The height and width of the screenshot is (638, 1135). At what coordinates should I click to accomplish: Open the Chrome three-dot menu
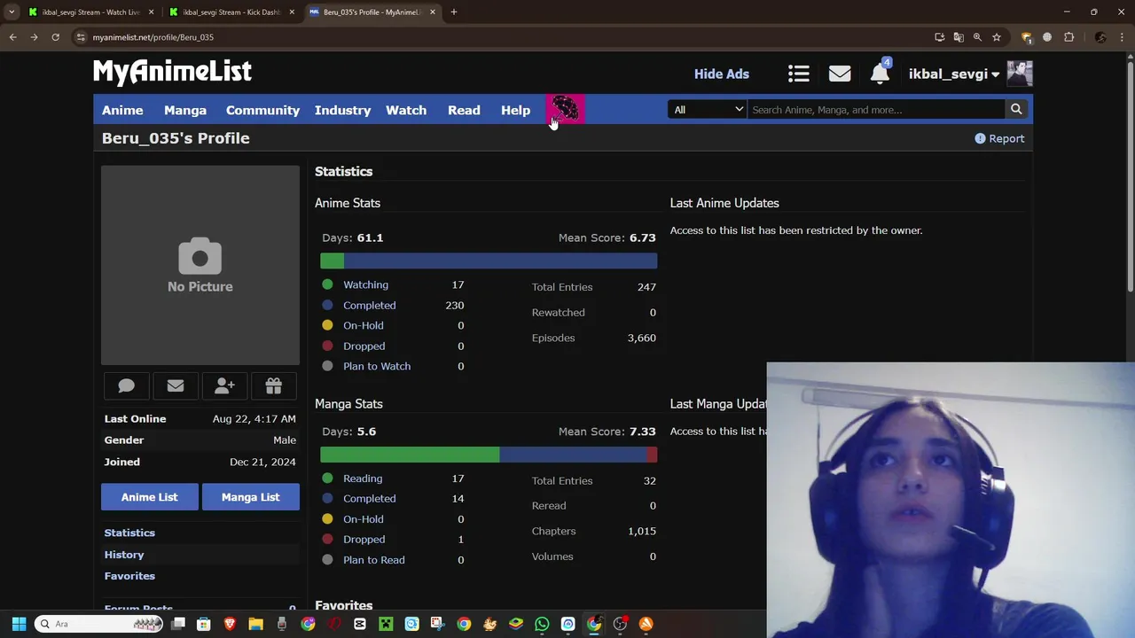coord(1121,37)
